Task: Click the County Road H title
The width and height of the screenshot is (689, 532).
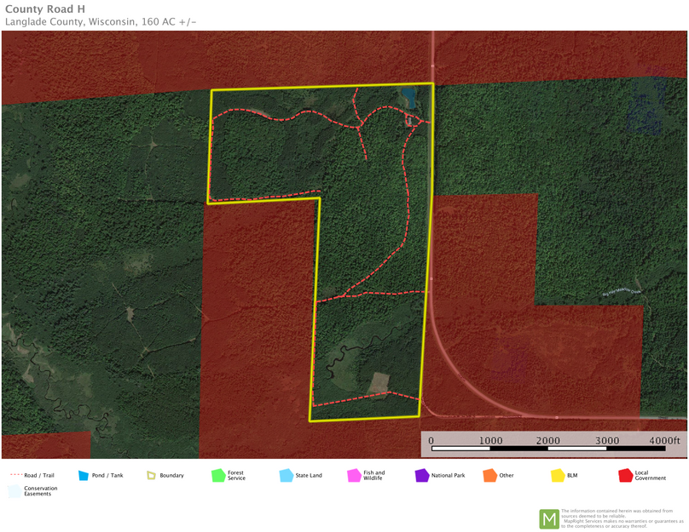Action: coord(44,9)
